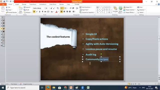Click Convert to SmartArt
The height and width of the screenshot is (90, 160).
coord(87,12)
